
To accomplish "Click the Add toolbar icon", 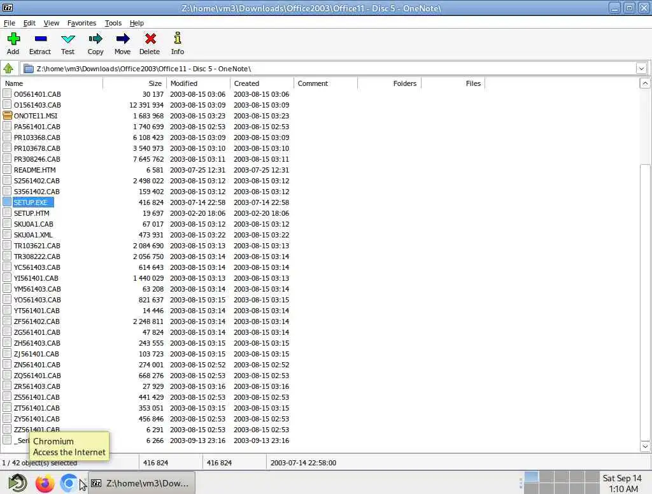I will 13,39.
